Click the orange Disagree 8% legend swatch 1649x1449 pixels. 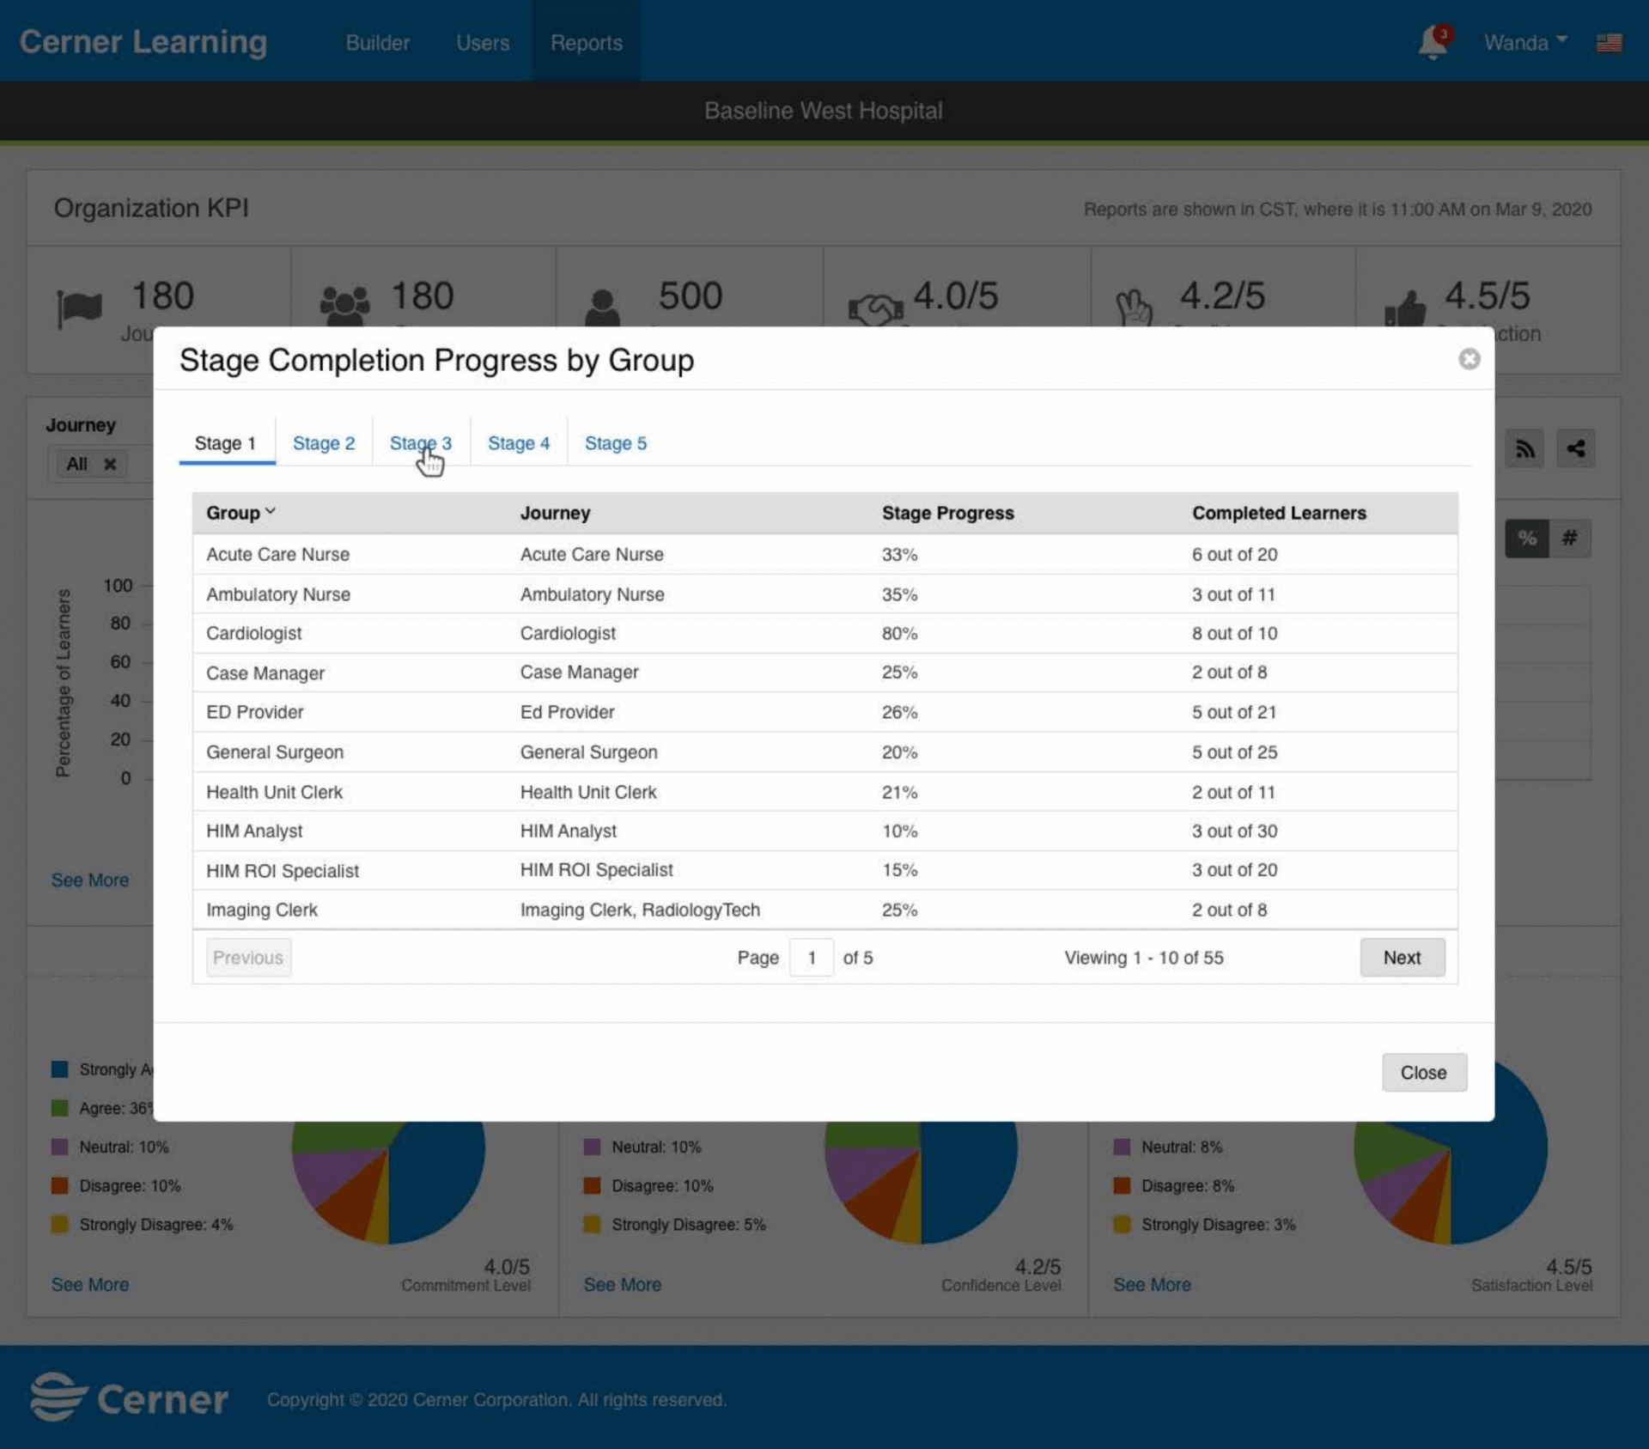[1122, 1186]
